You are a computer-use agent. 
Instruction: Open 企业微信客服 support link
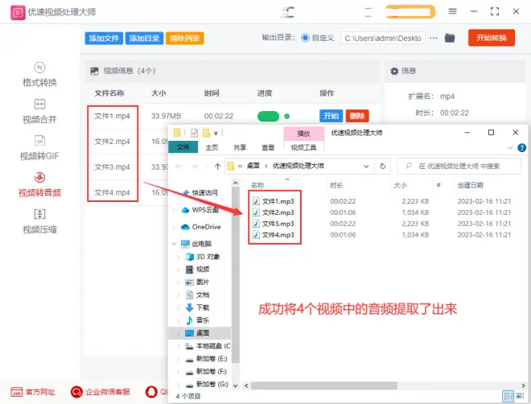[x=101, y=392]
